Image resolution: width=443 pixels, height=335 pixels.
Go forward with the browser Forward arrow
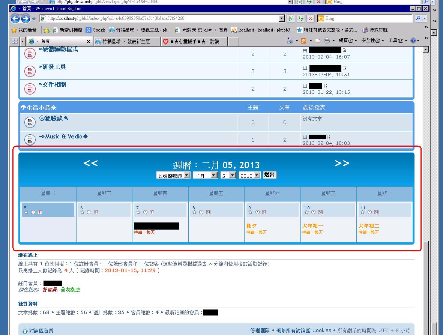tap(26, 19)
